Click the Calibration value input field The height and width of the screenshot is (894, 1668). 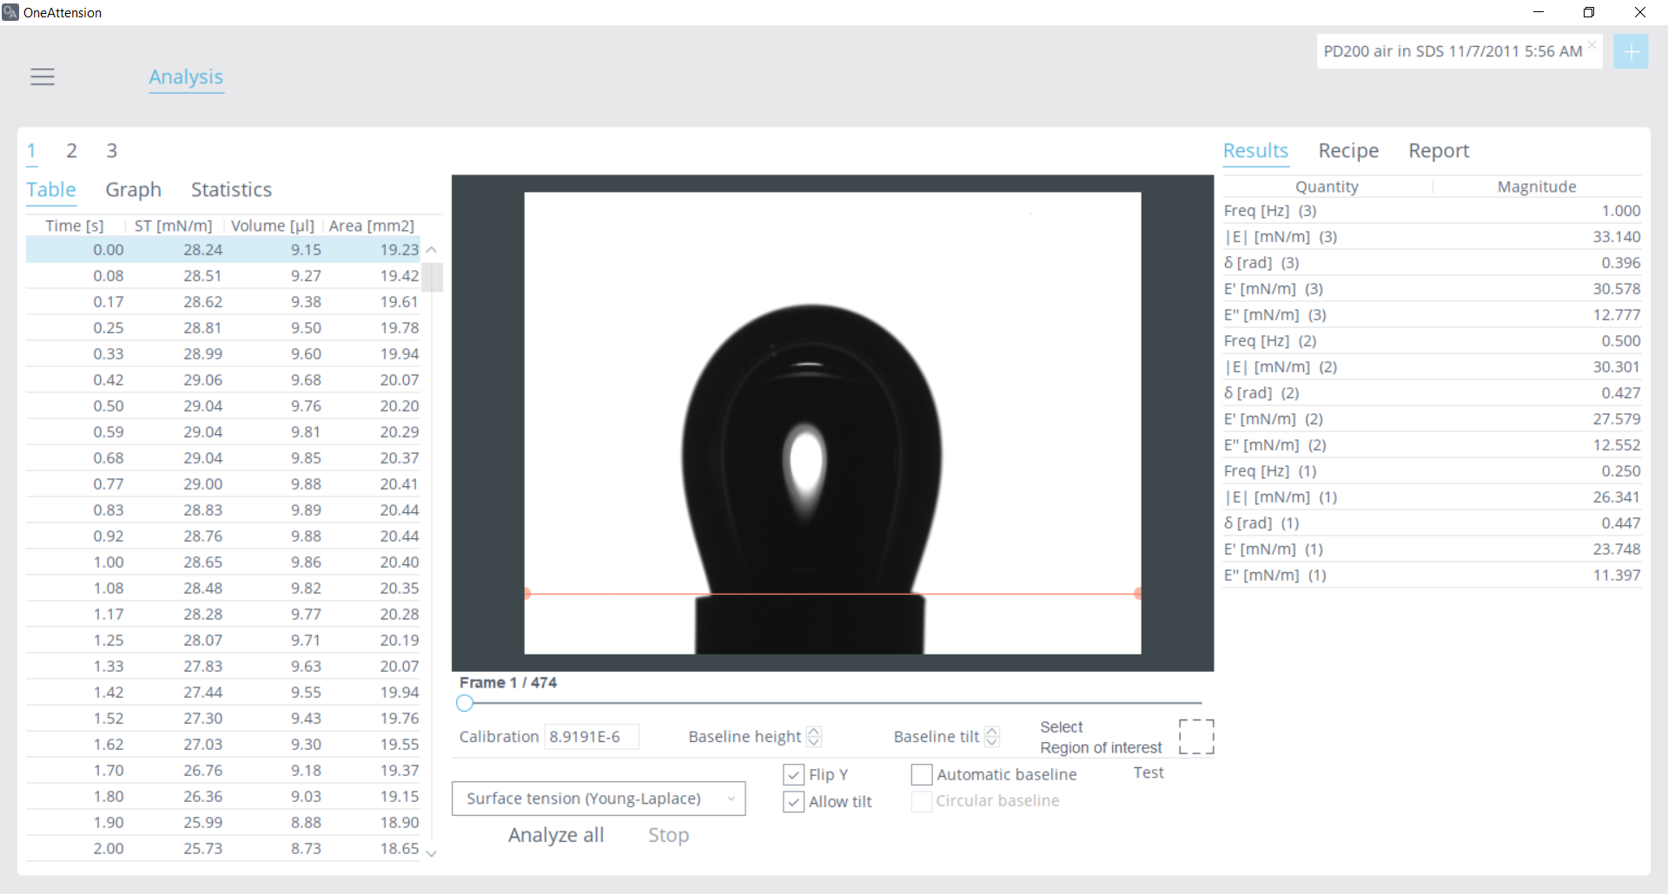(591, 737)
